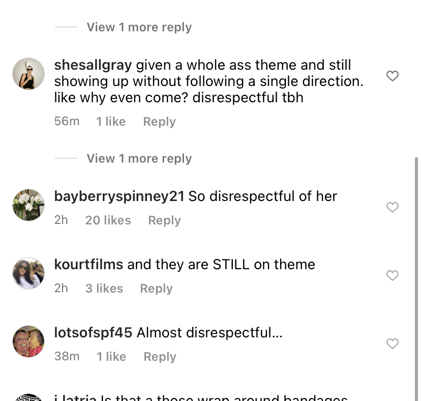The height and width of the screenshot is (401, 421).
Task: Open bayberryspinney21 username link
Action: (x=119, y=196)
